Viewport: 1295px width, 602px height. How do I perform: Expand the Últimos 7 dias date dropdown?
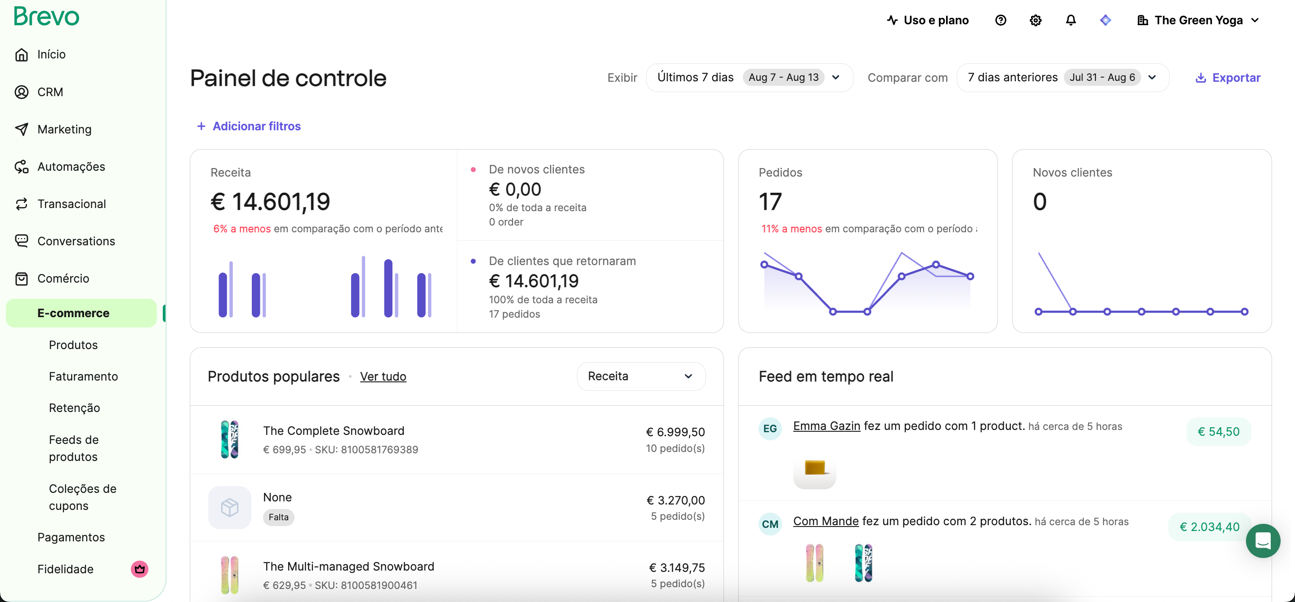(749, 77)
